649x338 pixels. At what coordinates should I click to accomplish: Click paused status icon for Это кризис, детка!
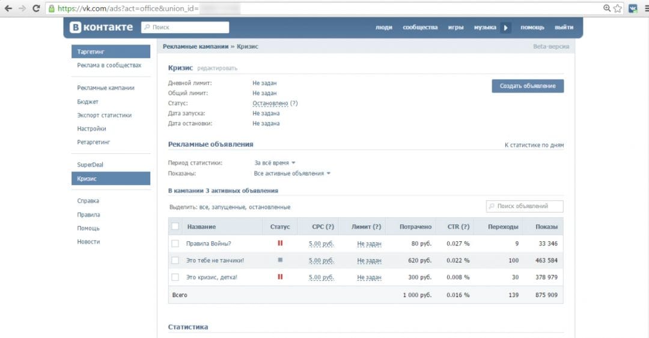click(x=280, y=277)
